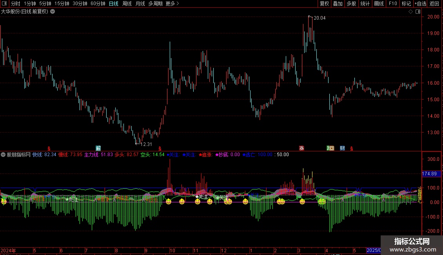Click the 主力线: 51.83 value label
This screenshot has width=443, height=255.
98,155
